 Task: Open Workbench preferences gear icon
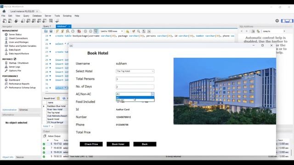click(277, 21)
